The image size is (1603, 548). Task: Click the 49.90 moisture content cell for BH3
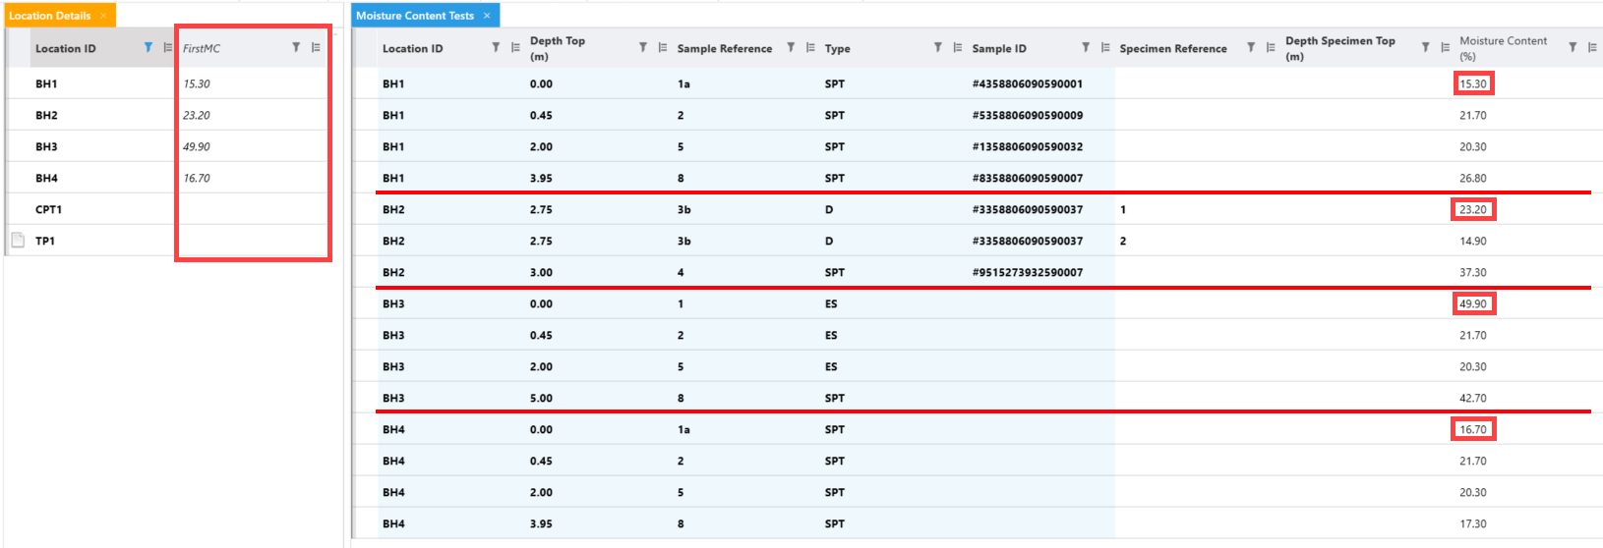click(1472, 303)
